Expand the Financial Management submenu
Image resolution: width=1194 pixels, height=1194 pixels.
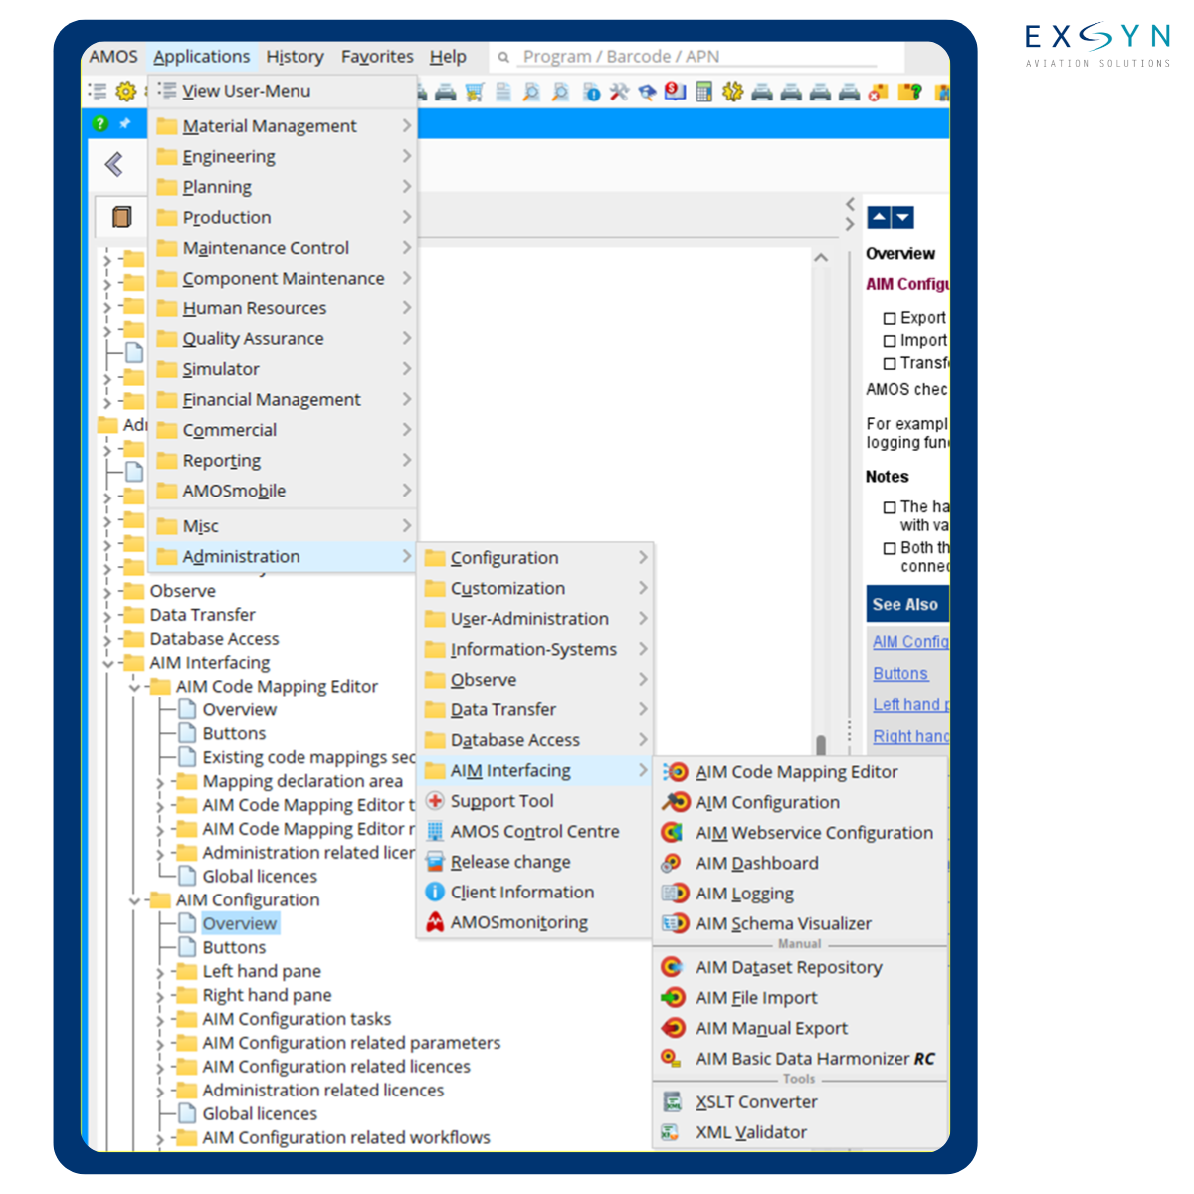pos(283,399)
